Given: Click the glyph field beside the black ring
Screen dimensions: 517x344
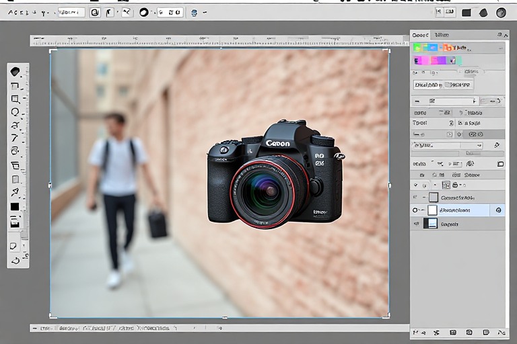Looking at the screenshot, I should (170, 13).
